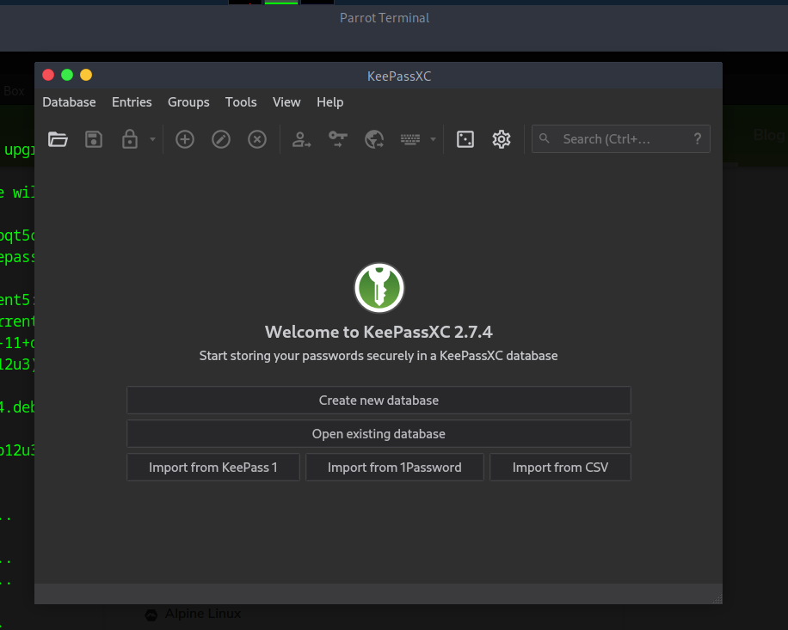This screenshot has width=788, height=630.
Task: Click Import from CSV button
Action: (560, 468)
